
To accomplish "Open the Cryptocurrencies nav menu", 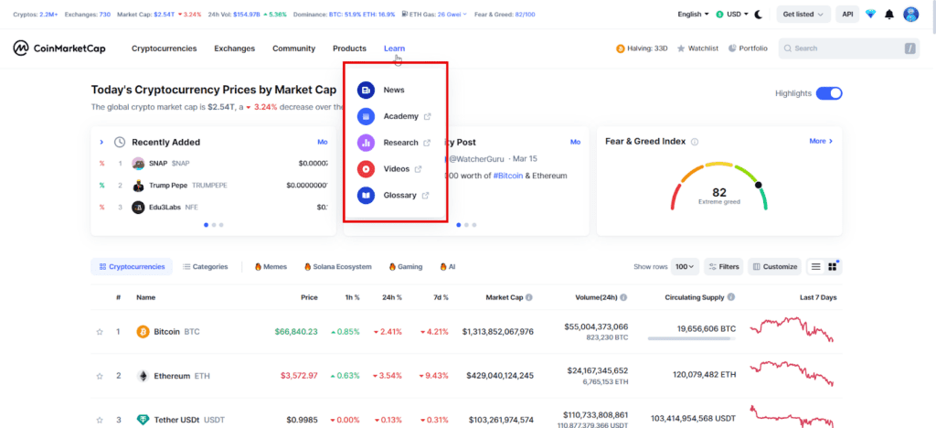I will [165, 48].
